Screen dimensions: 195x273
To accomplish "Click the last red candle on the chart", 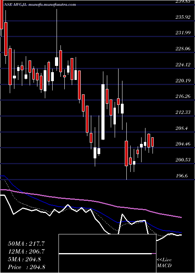I will click(x=152, y=142).
